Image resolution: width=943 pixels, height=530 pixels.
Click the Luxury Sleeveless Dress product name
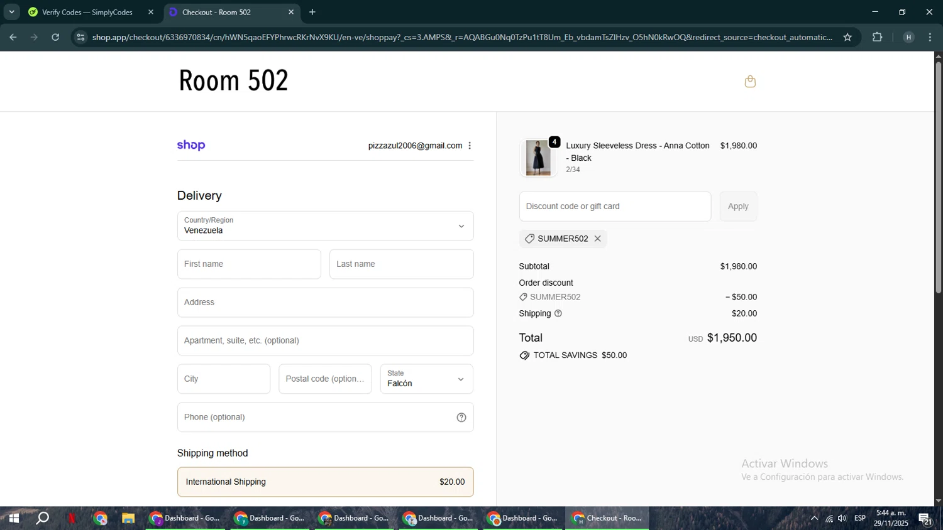pos(637,152)
